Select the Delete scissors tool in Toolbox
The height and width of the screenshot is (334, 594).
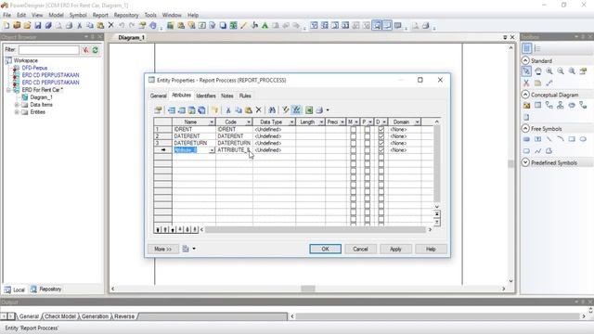(526, 83)
